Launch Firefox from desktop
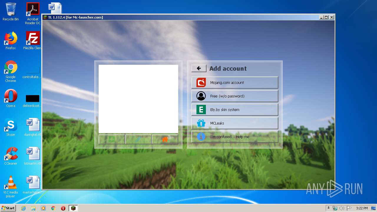 11,41
